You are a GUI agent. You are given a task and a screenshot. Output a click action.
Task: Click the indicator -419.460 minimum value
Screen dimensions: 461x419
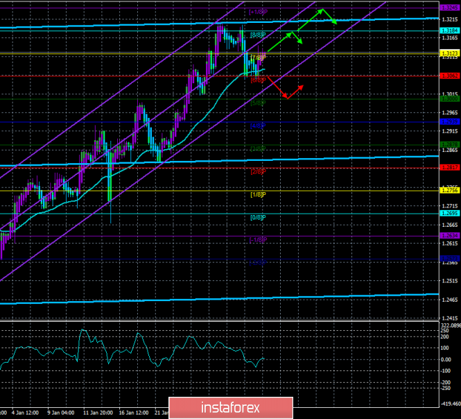[x=451, y=404]
